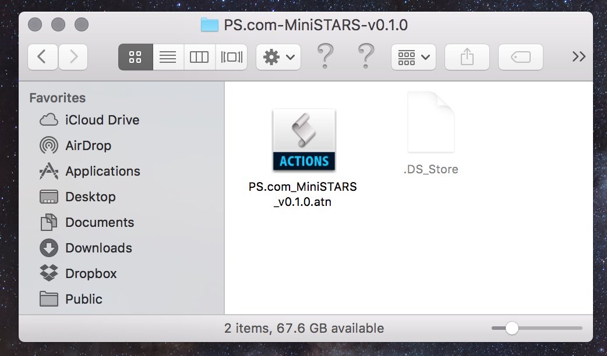Click the window title PS.com-MiniSTARS-v0.1.0

(x=316, y=25)
